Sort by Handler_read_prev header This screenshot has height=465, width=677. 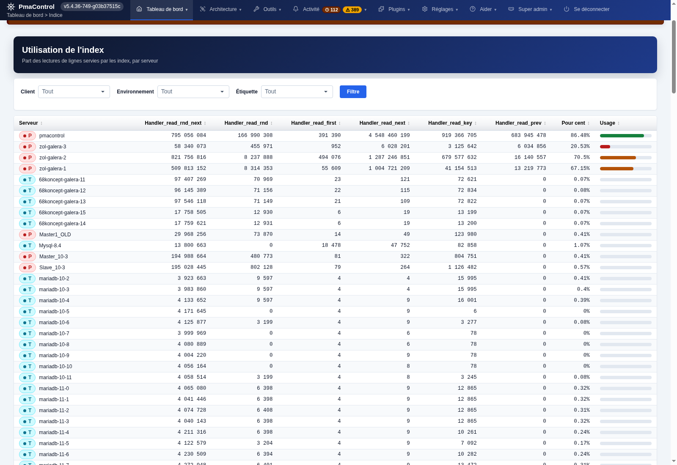pos(520,123)
